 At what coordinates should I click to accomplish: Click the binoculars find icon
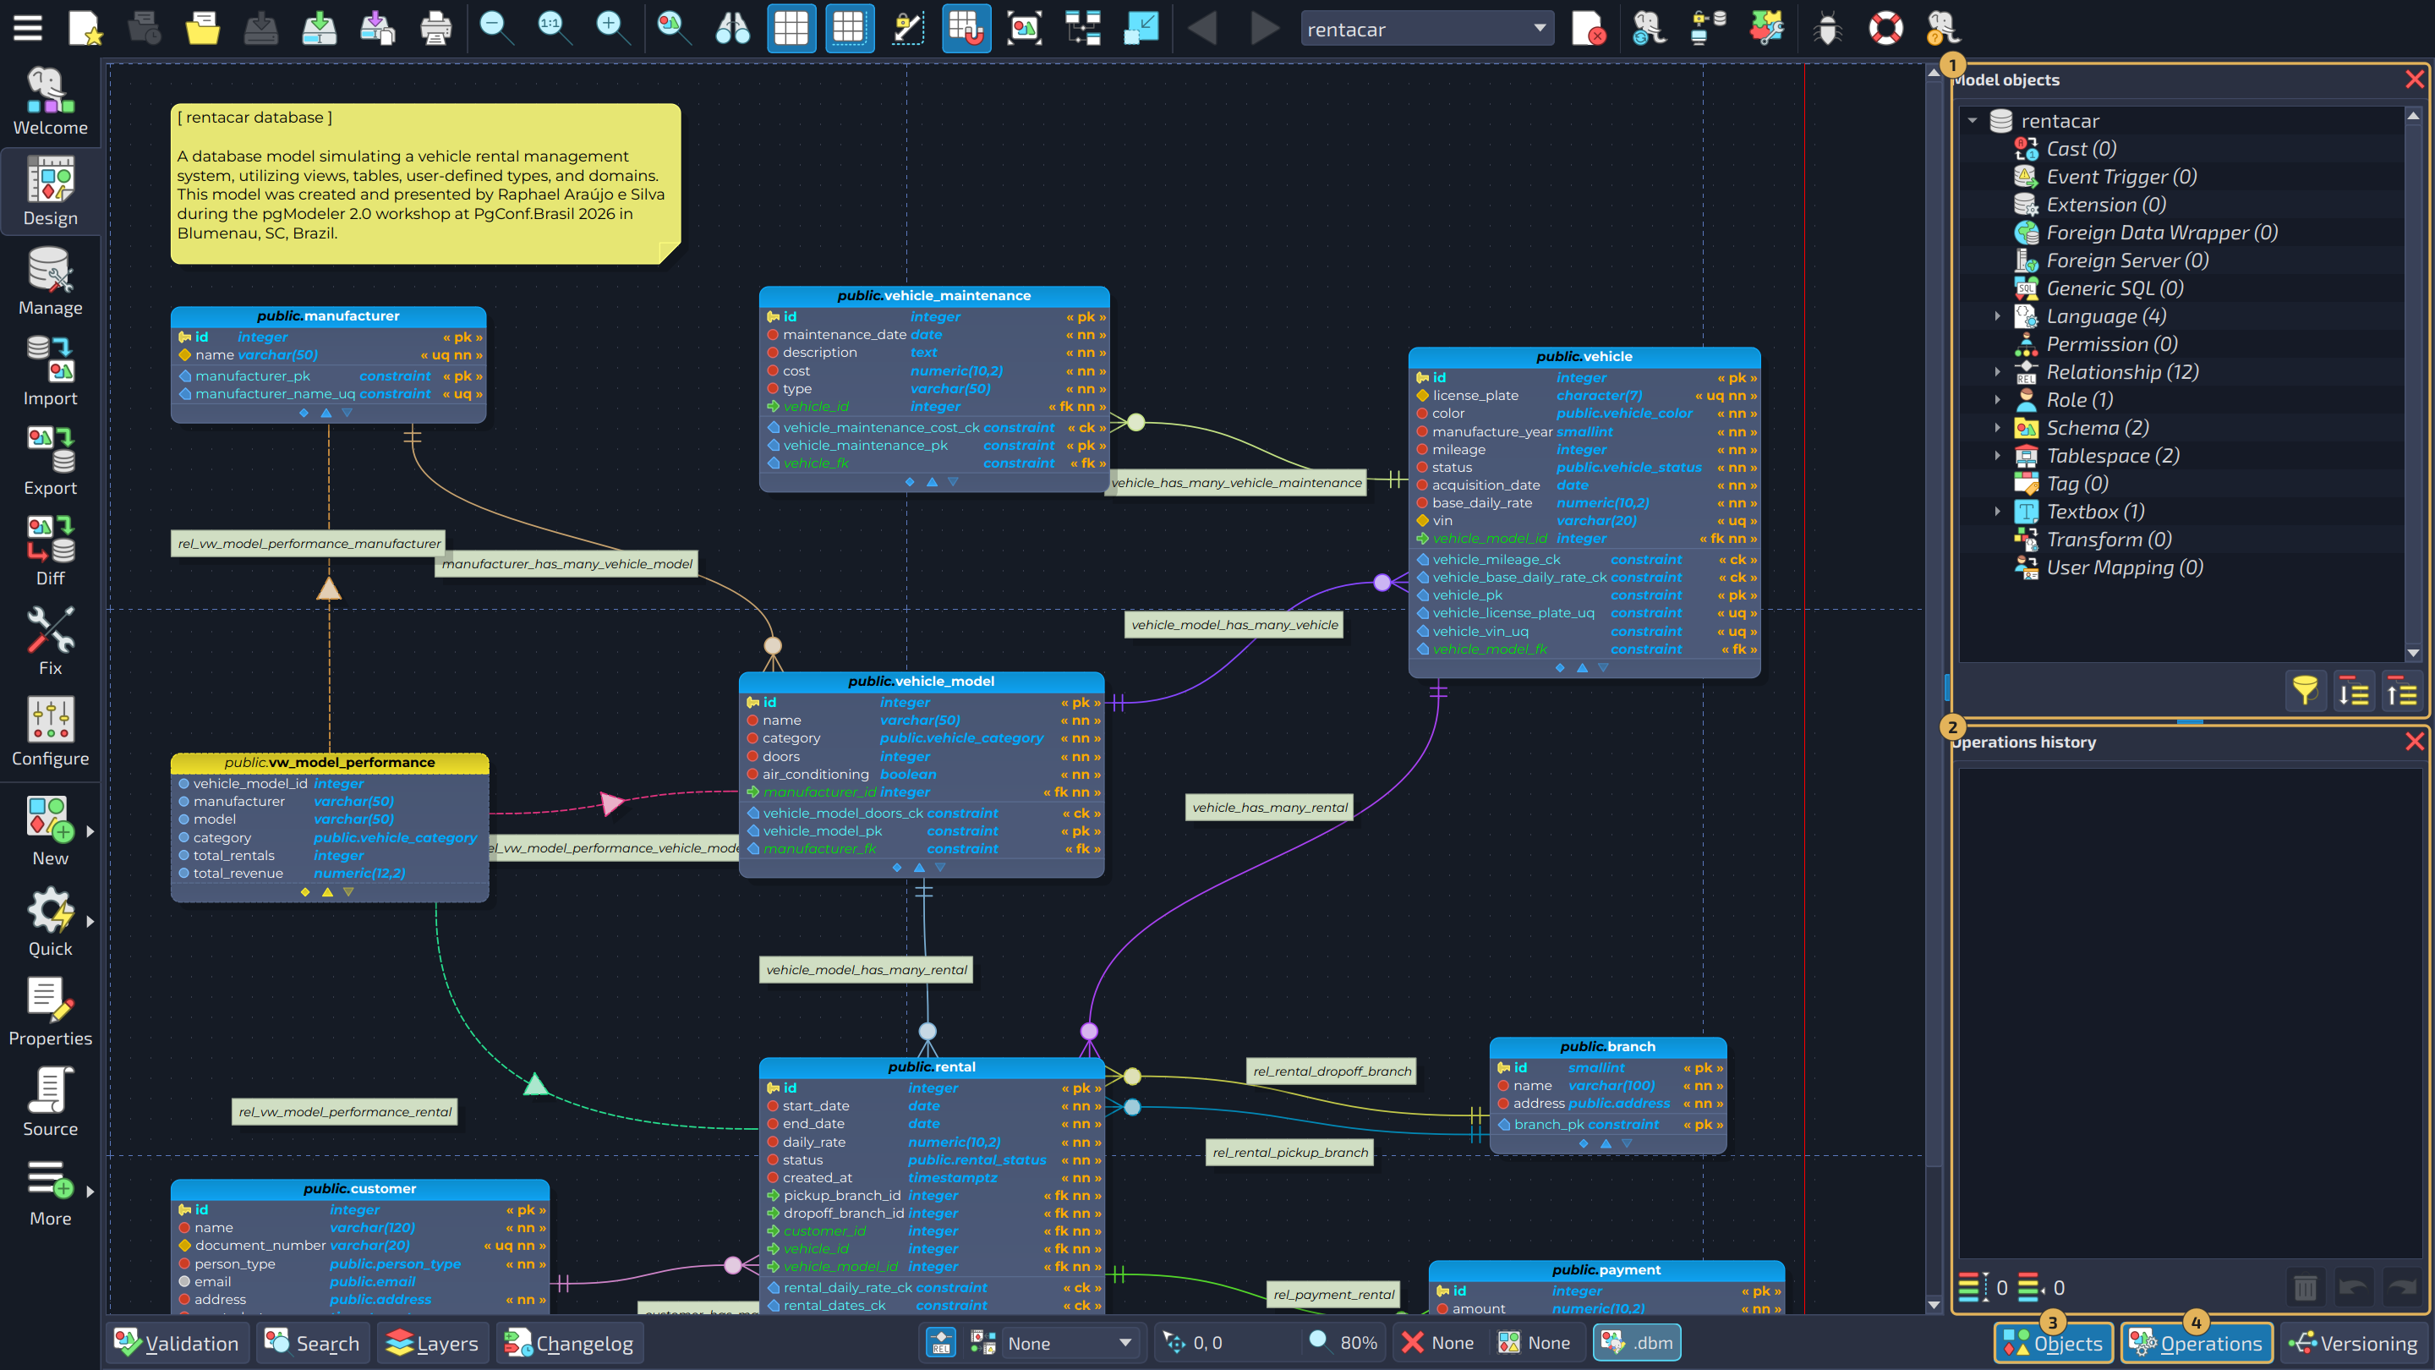click(732, 29)
